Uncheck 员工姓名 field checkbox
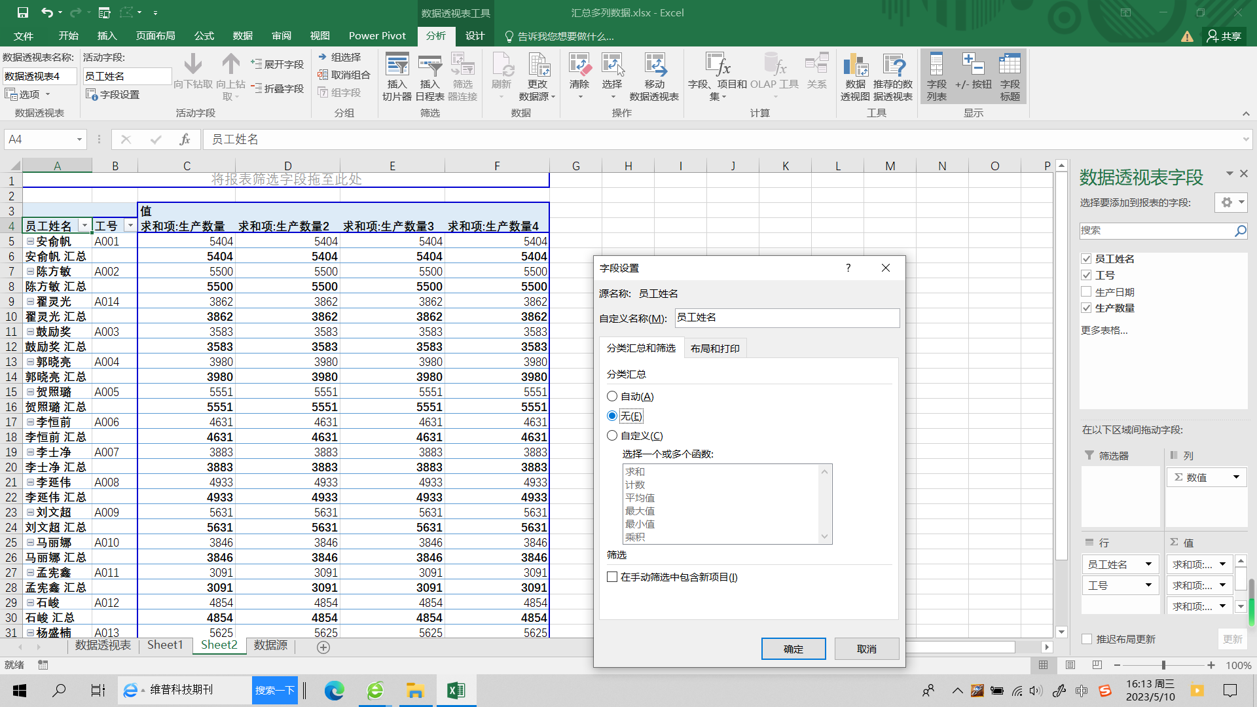Image resolution: width=1257 pixels, height=707 pixels. [1087, 259]
